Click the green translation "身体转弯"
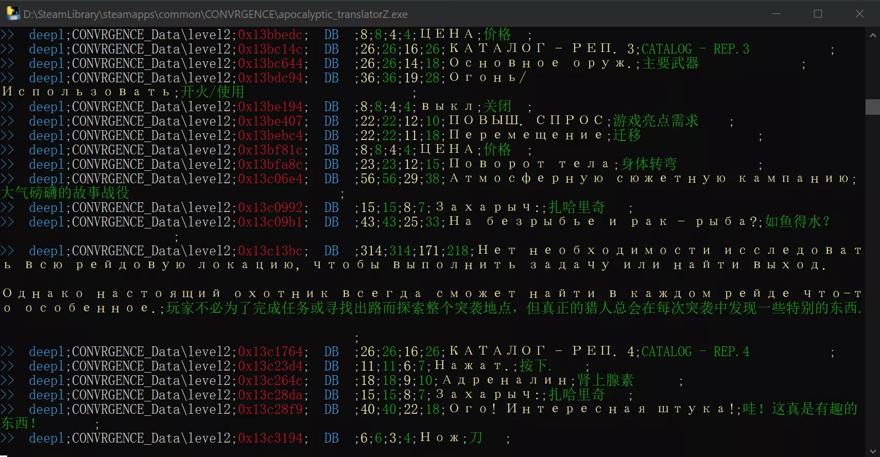 coord(649,164)
